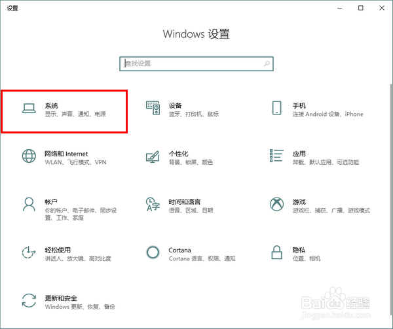Open the 隐私 padlock icon
Image resolution: width=393 pixels, height=329 pixels.
click(276, 252)
